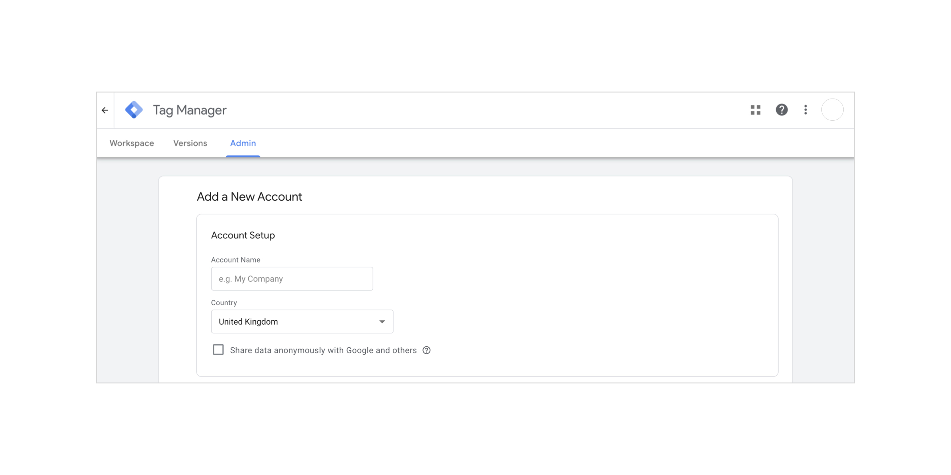Viewport: 951px width, 475px height.
Task: Click the Country dropdown arrow
Action: click(x=382, y=321)
